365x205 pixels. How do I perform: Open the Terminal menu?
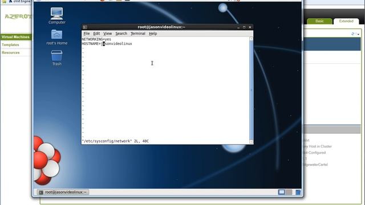(x=138, y=34)
